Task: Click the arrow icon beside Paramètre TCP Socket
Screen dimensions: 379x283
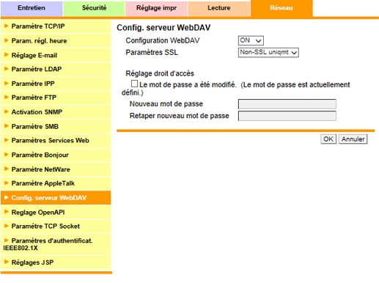Action: pyautogui.click(x=7, y=226)
